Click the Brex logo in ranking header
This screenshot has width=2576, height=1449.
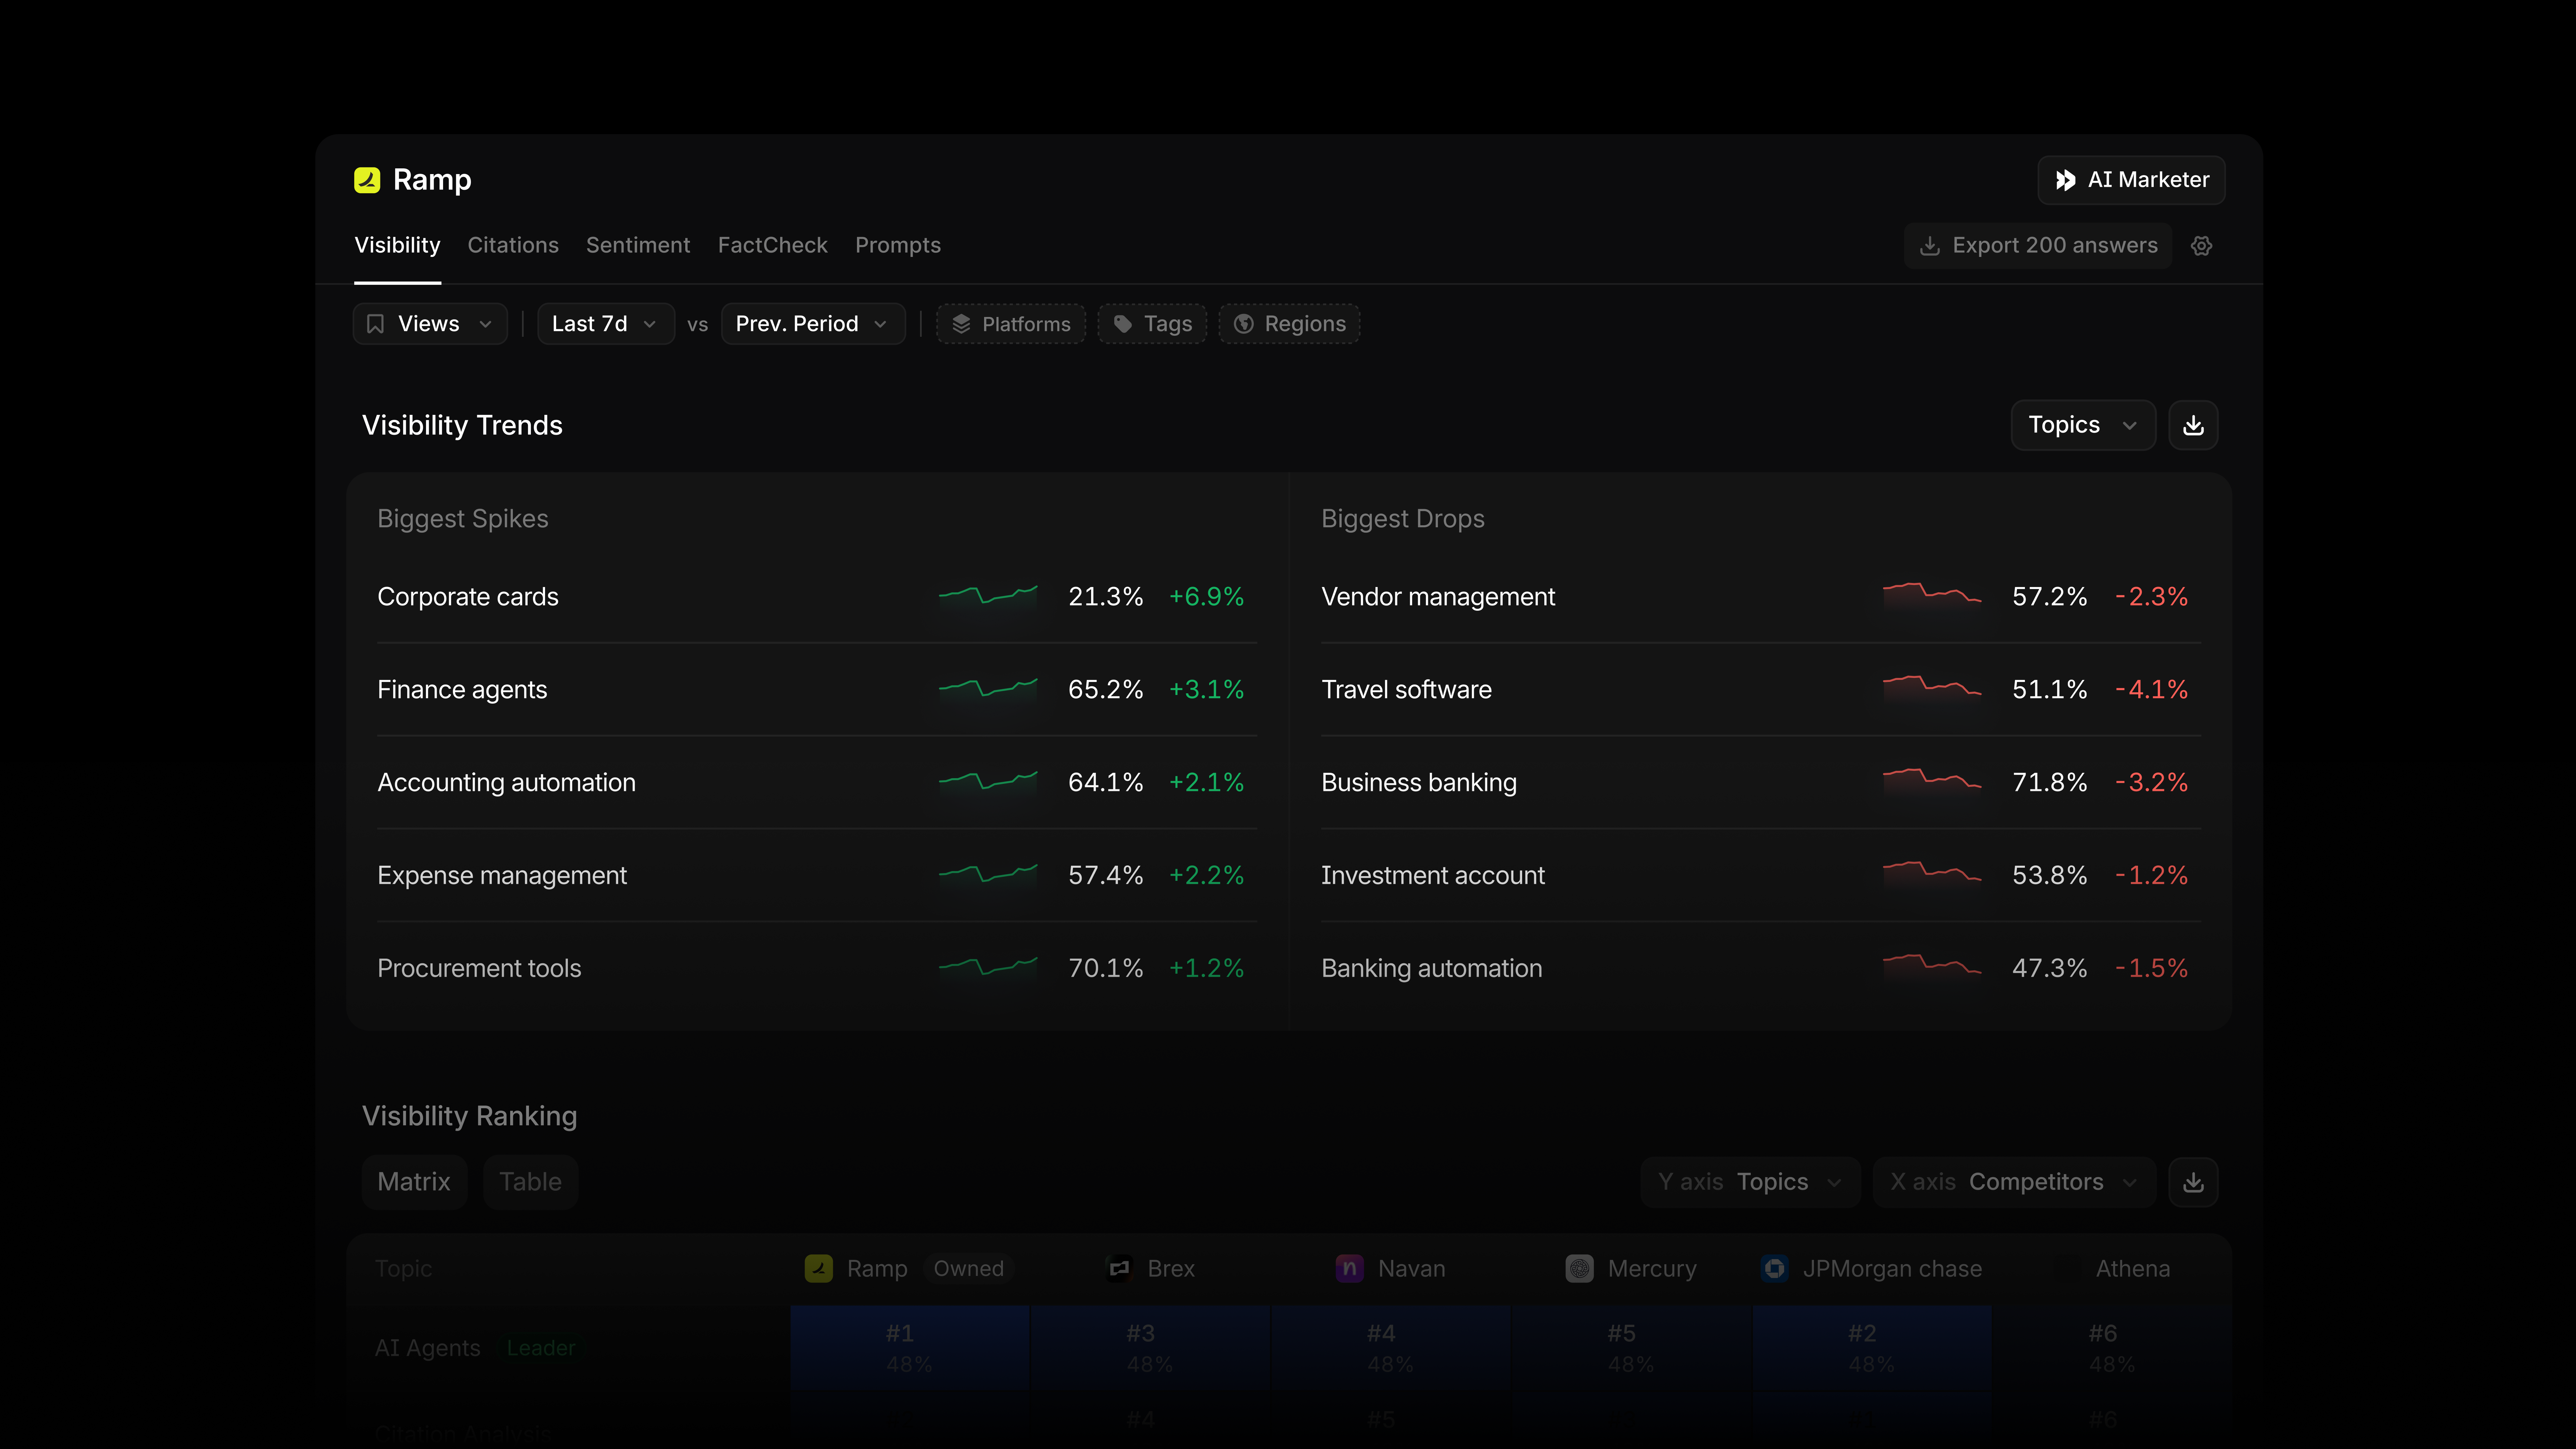point(1119,1268)
